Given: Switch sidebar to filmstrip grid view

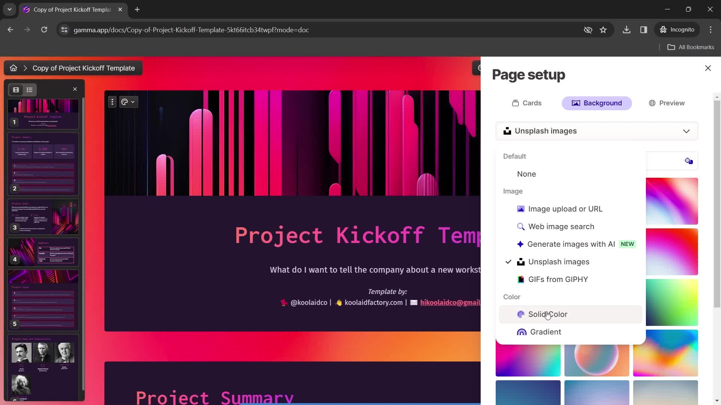Looking at the screenshot, I should click(x=16, y=90).
